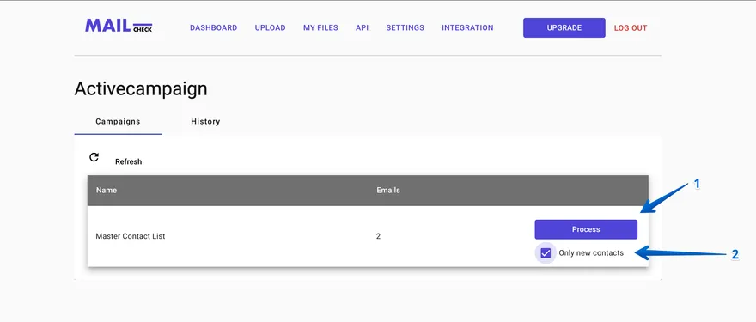Open My Files in navigation

coord(320,28)
